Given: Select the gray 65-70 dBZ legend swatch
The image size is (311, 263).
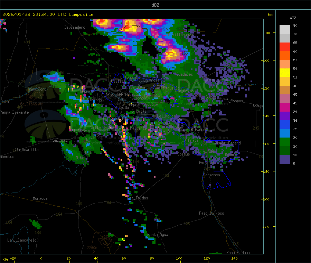Looking at the screenshot, I should [285, 38].
